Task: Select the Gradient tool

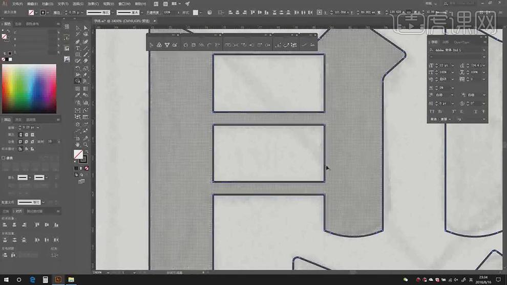Action: [x=86, y=89]
